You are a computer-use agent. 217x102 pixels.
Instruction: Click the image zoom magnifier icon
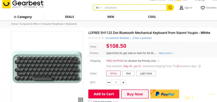pyautogui.click(x=81, y=100)
